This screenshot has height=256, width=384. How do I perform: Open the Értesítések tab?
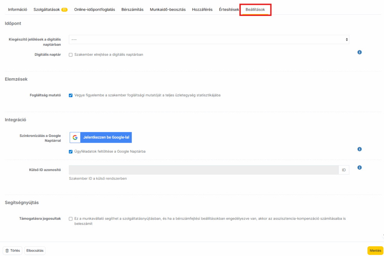(229, 9)
